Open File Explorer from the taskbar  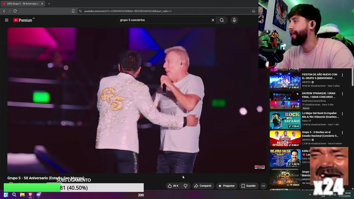pos(22,195)
